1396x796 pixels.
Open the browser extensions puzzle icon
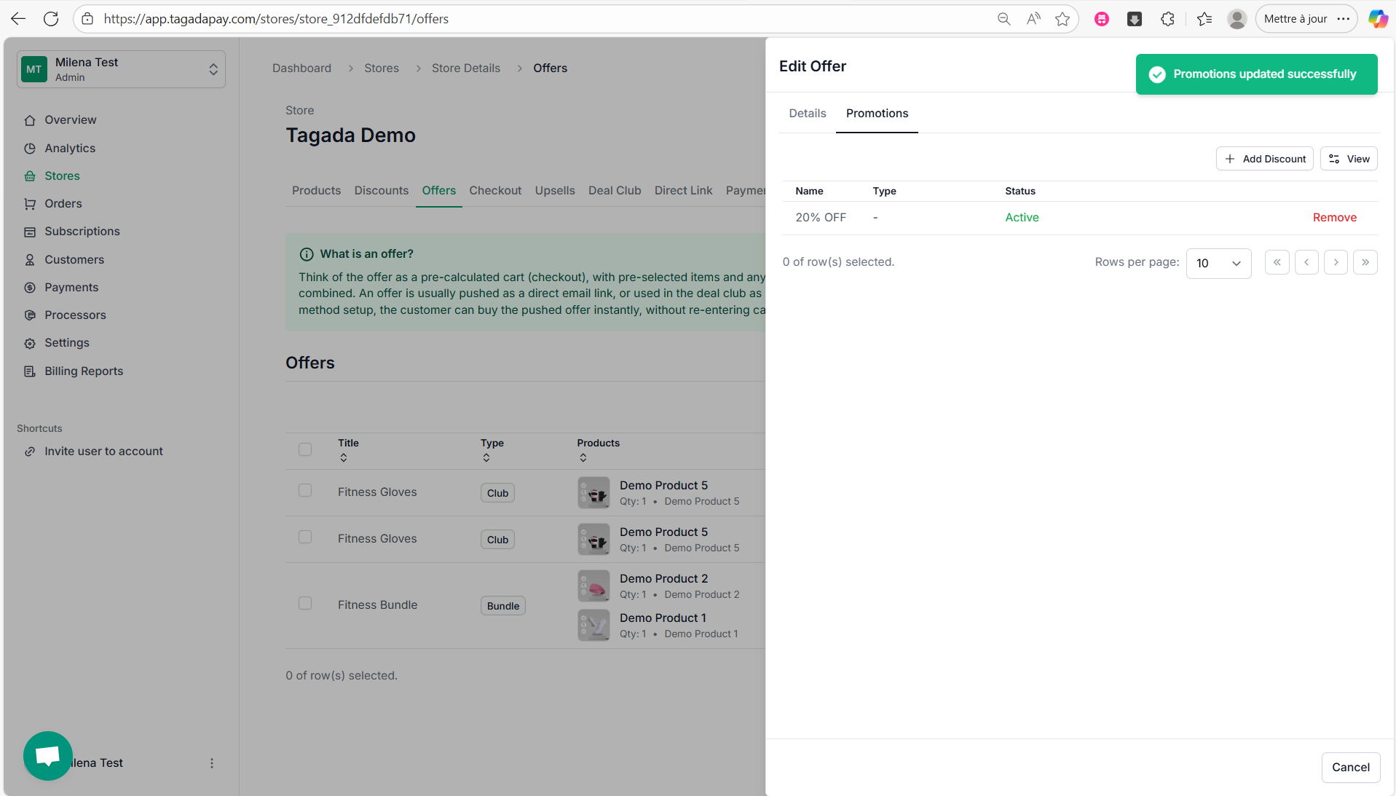(x=1167, y=19)
